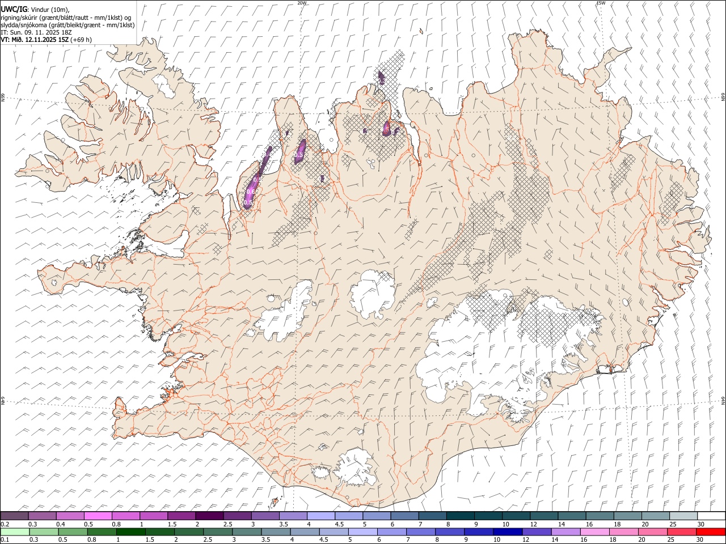Click the '20W' longitude label at top
The image size is (726, 544).
click(302, 3)
